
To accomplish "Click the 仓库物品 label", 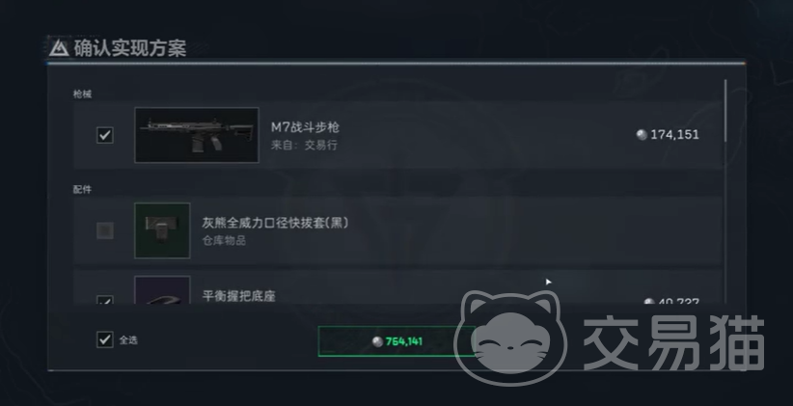I will point(224,241).
